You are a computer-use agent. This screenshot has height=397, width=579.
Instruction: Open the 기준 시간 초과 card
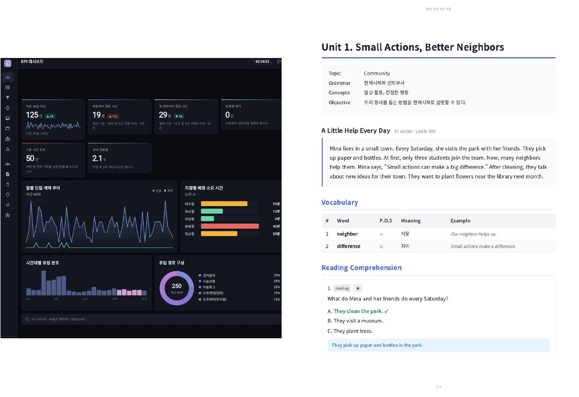[53, 160]
